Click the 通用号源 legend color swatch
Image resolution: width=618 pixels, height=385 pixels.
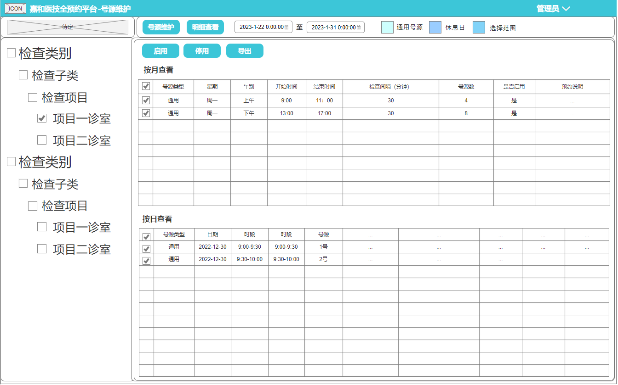click(387, 27)
